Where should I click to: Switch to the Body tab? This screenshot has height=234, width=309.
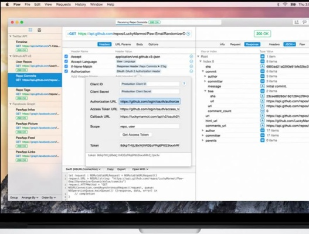pos(140,44)
